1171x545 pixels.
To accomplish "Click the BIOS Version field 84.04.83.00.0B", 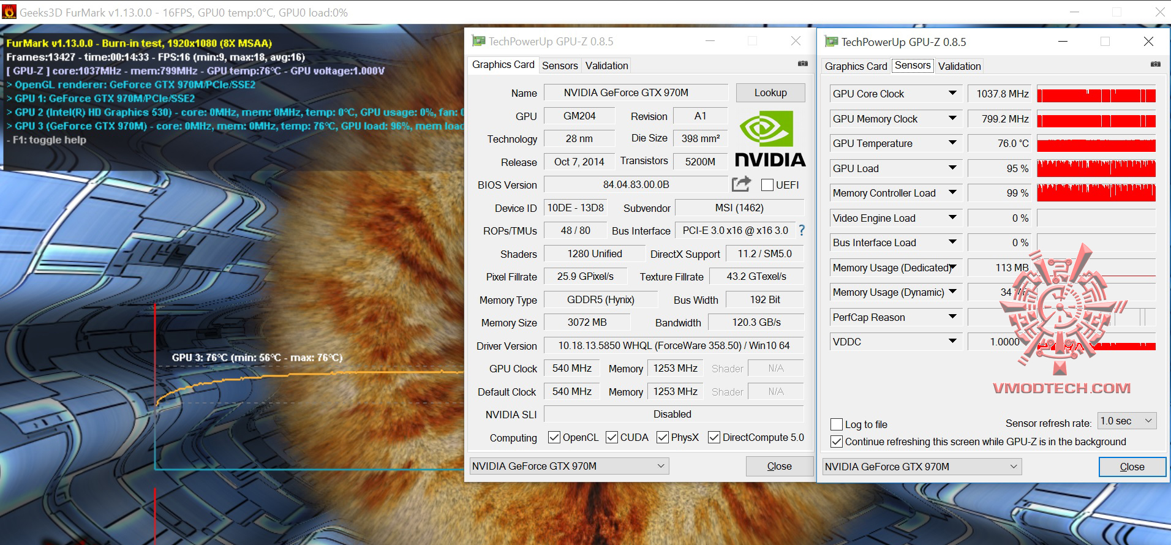I will [x=636, y=184].
